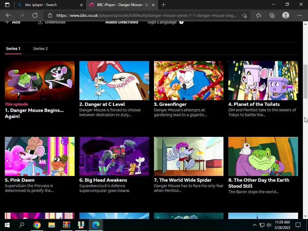Open File Explorer from the taskbar
Screen dimensions: 308x231
52,225
